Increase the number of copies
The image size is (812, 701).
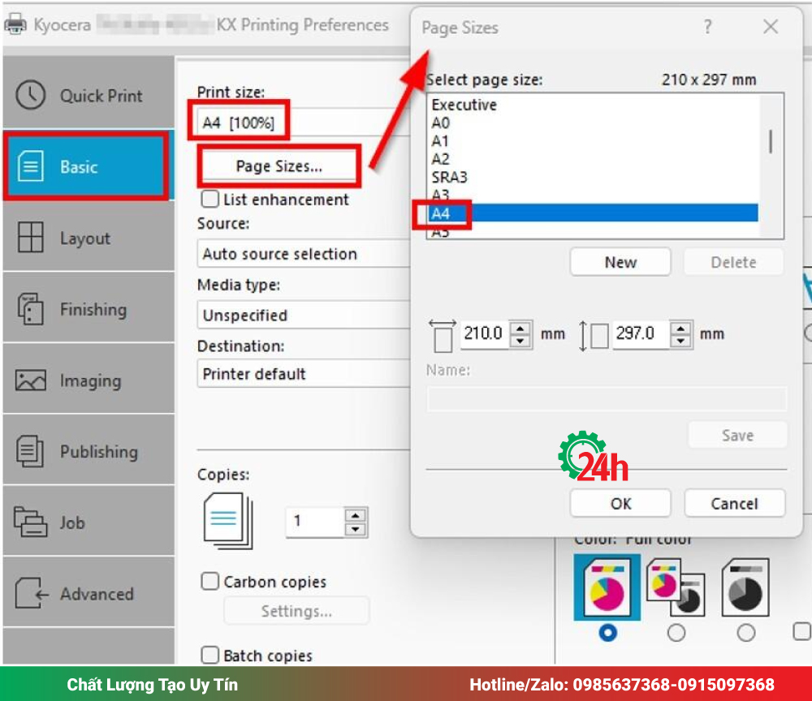(x=356, y=515)
